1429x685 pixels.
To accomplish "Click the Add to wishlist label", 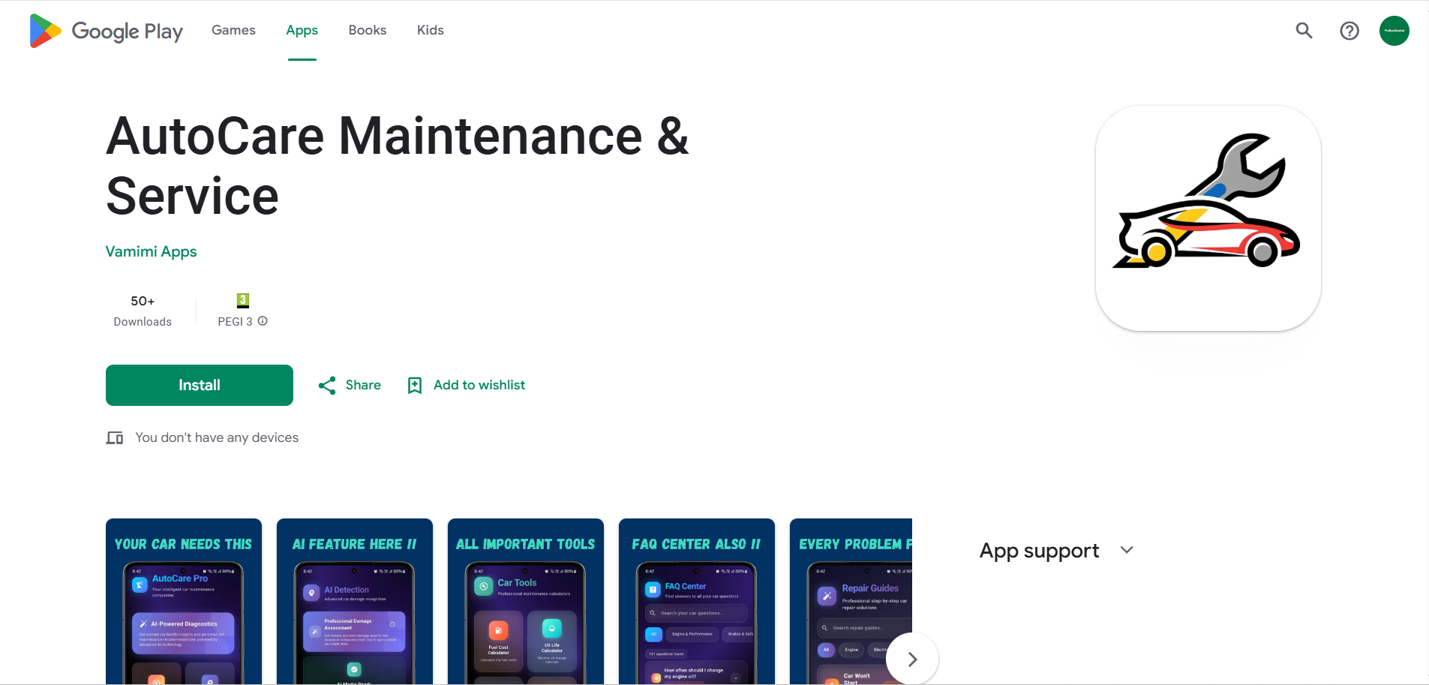I will [479, 385].
